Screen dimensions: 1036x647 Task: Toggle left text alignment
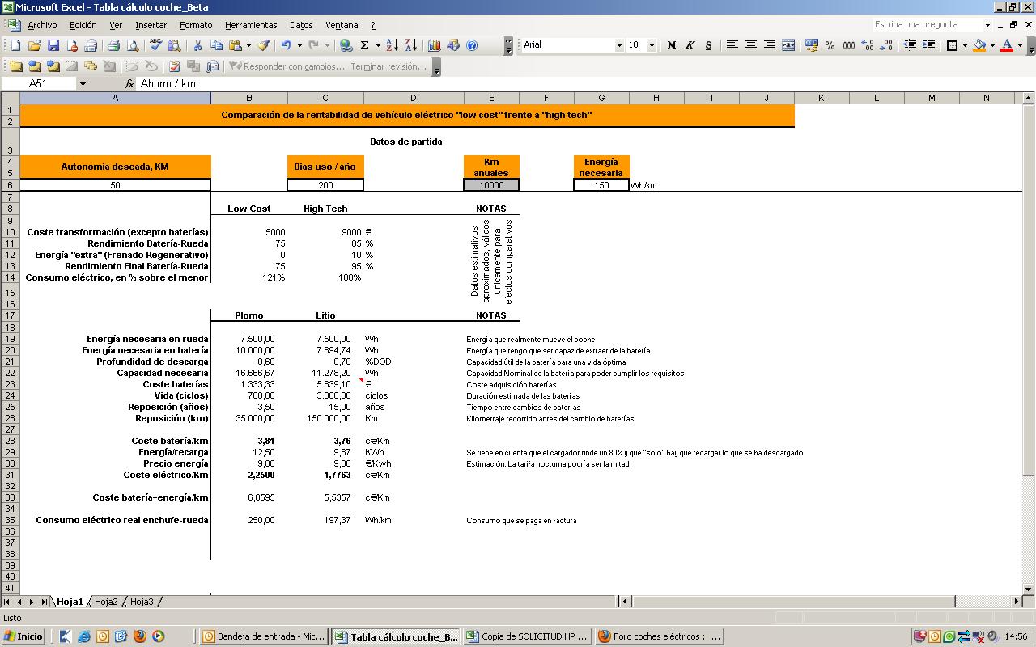click(x=732, y=45)
